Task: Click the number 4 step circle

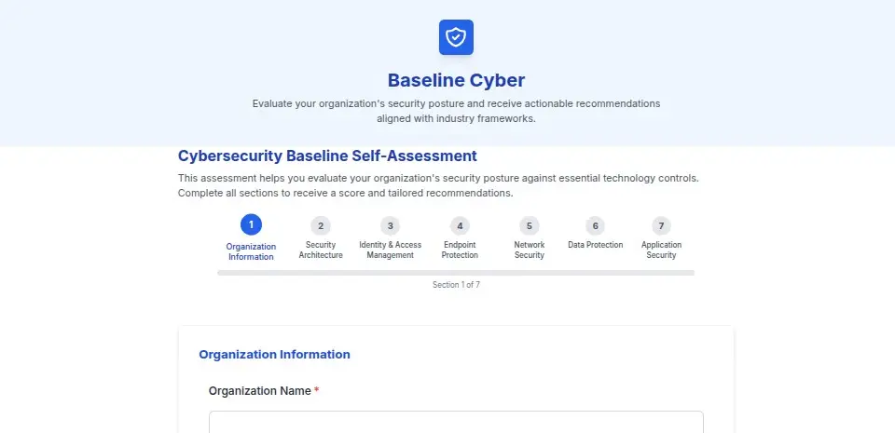Action: point(460,225)
